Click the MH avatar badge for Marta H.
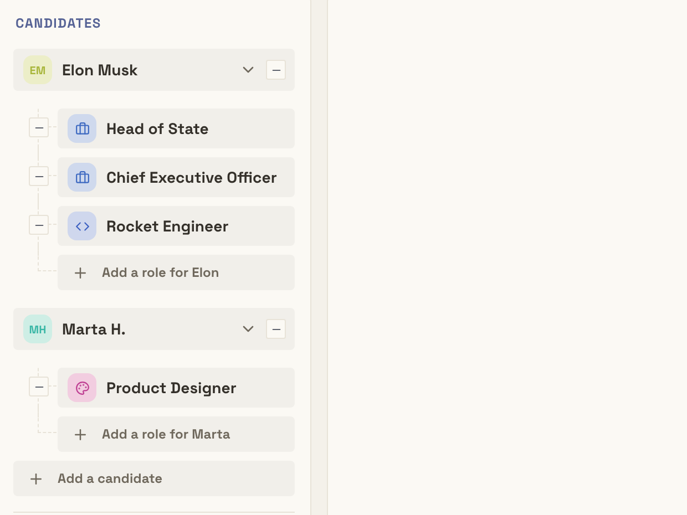Image resolution: width=687 pixels, height=515 pixels. point(38,329)
